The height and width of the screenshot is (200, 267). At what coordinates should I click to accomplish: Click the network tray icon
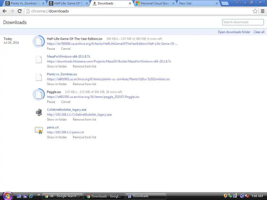pos(242,196)
